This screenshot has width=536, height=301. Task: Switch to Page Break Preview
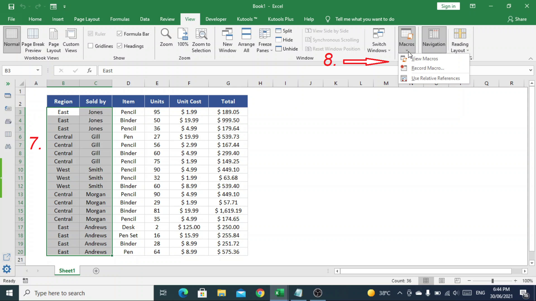click(x=33, y=40)
